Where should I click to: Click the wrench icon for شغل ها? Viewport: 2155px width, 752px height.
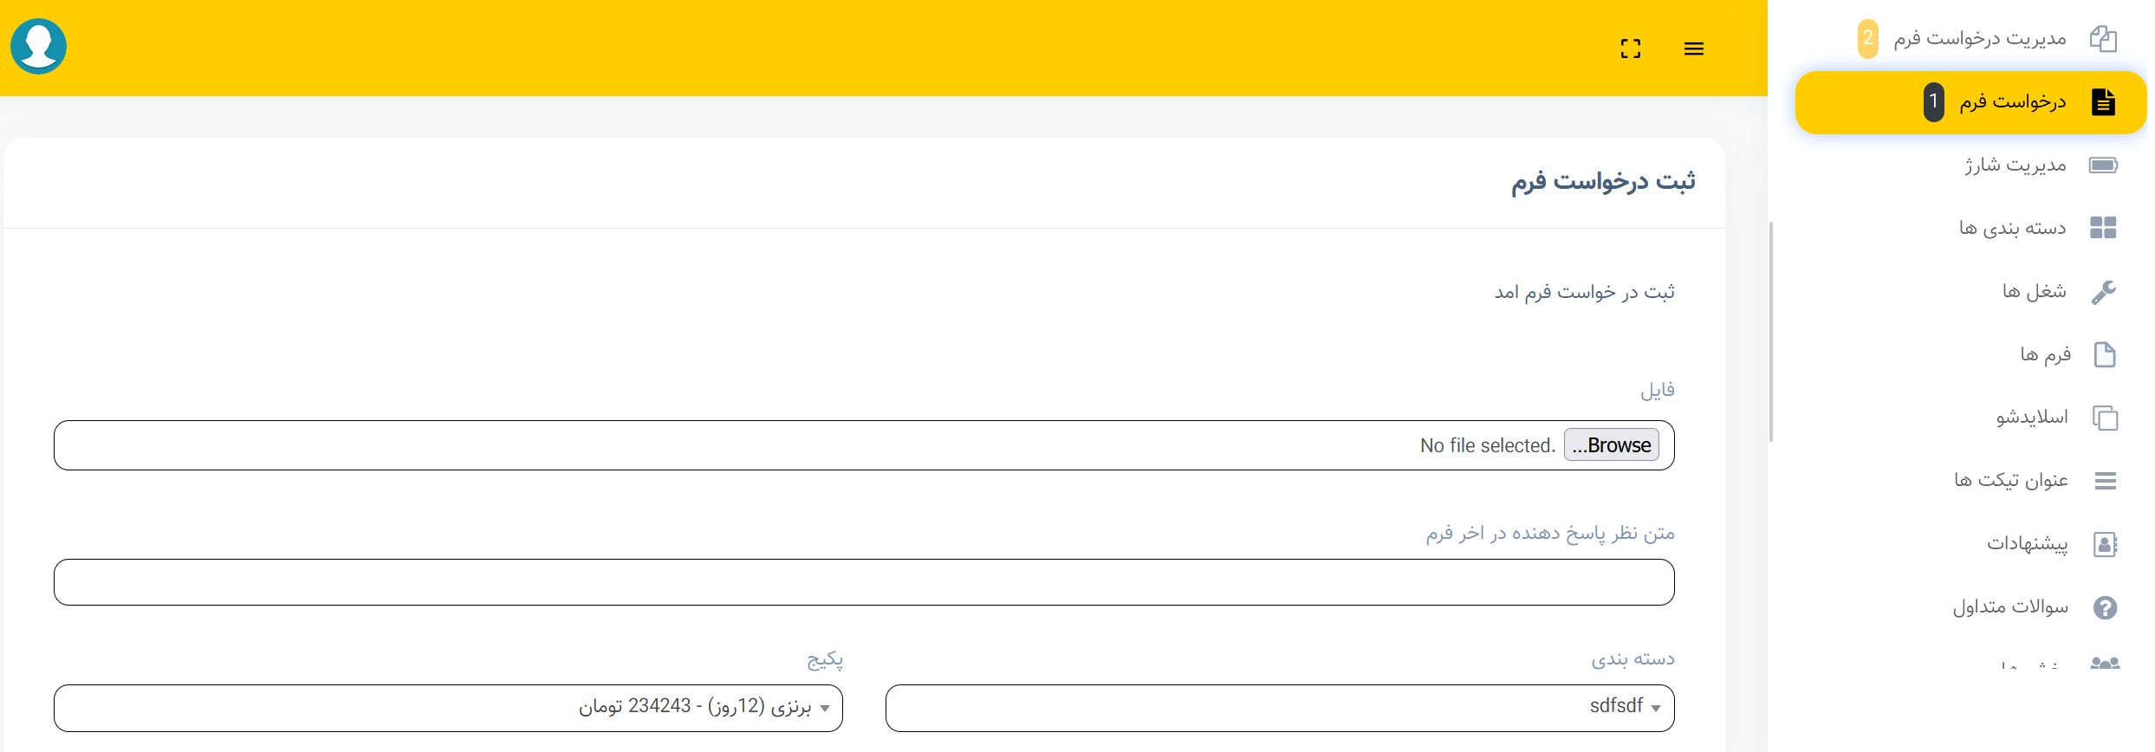pyautogui.click(x=2103, y=292)
